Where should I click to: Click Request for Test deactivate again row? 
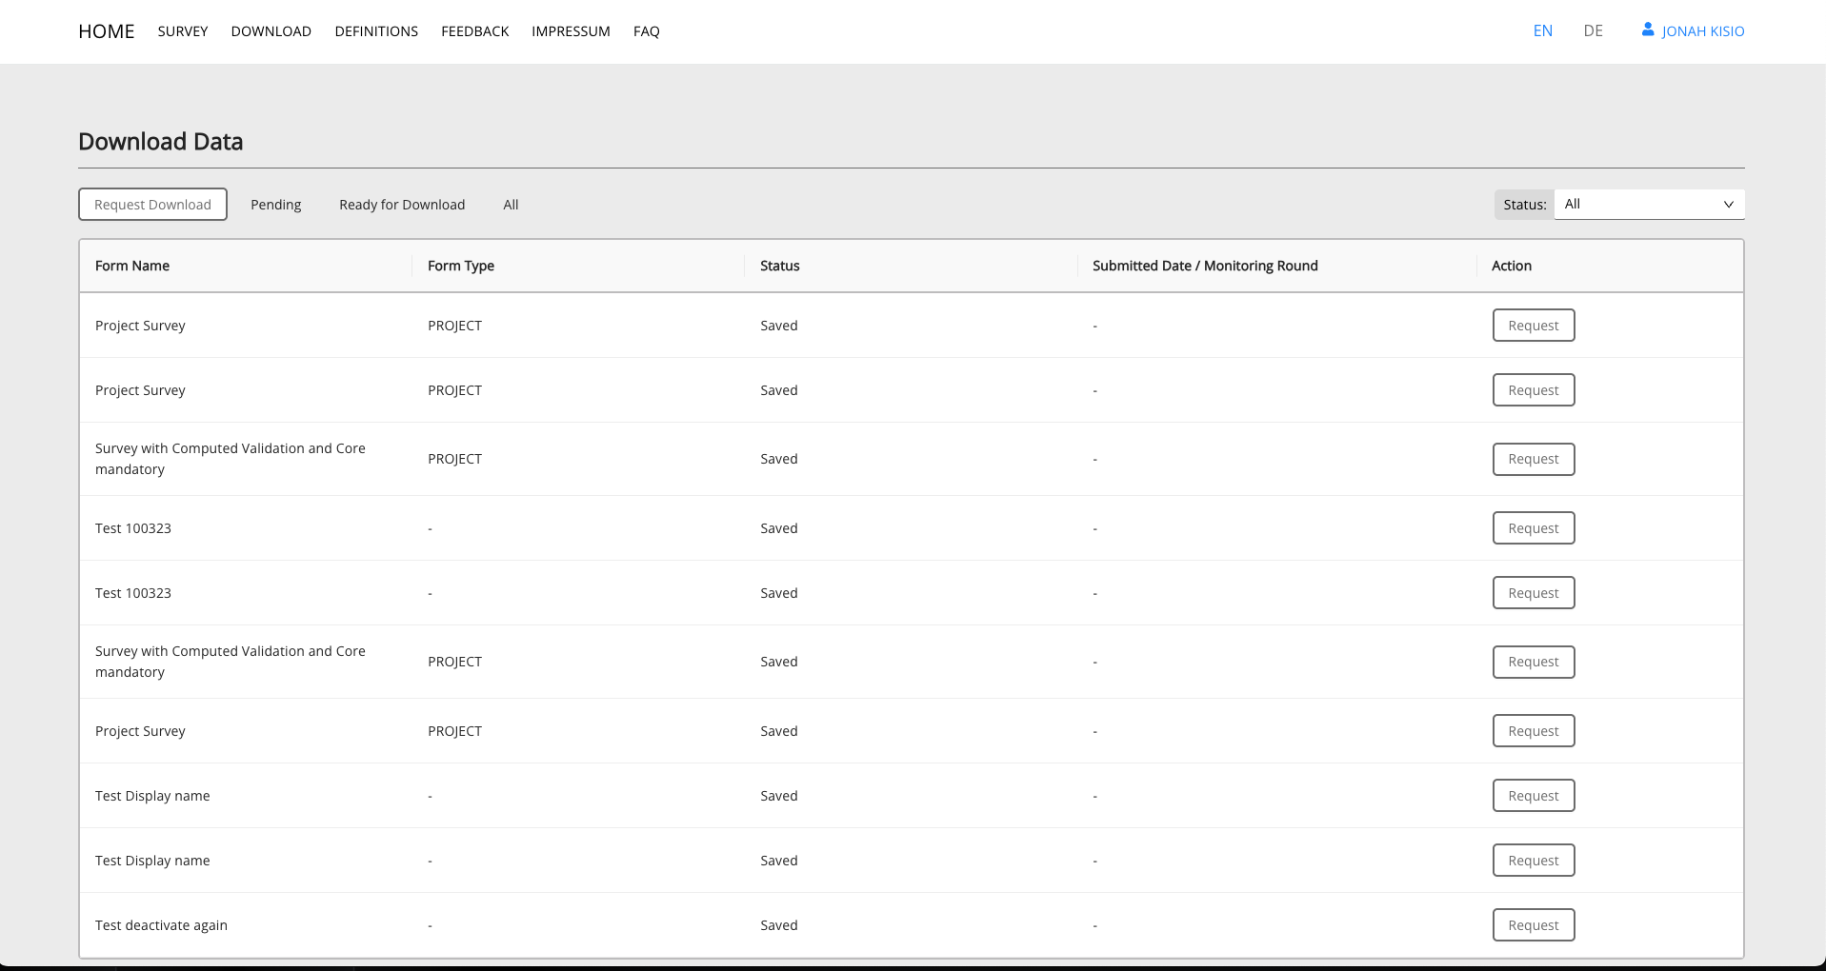click(1533, 925)
